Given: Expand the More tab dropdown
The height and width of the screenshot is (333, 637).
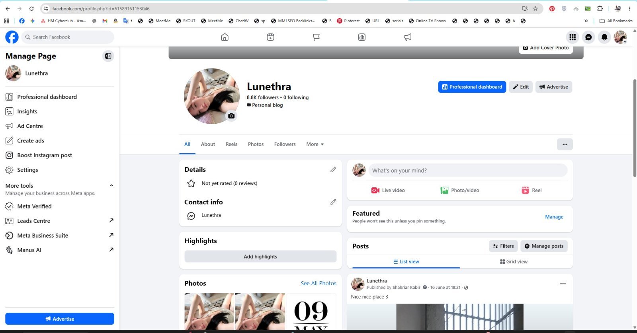Looking at the screenshot, I should pyautogui.click(x=315, y=144).
